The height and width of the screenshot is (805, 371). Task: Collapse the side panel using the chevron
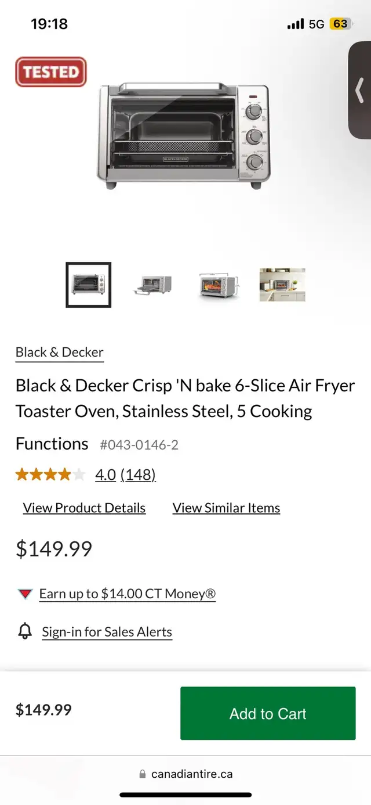[361, 90]
